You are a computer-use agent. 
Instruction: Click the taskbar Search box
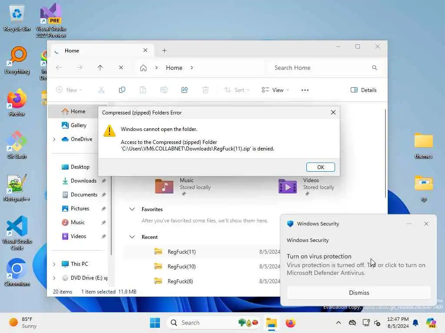click(x=214, y=323)
